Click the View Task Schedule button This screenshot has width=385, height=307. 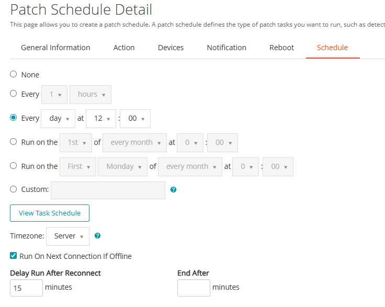[50, 213]
